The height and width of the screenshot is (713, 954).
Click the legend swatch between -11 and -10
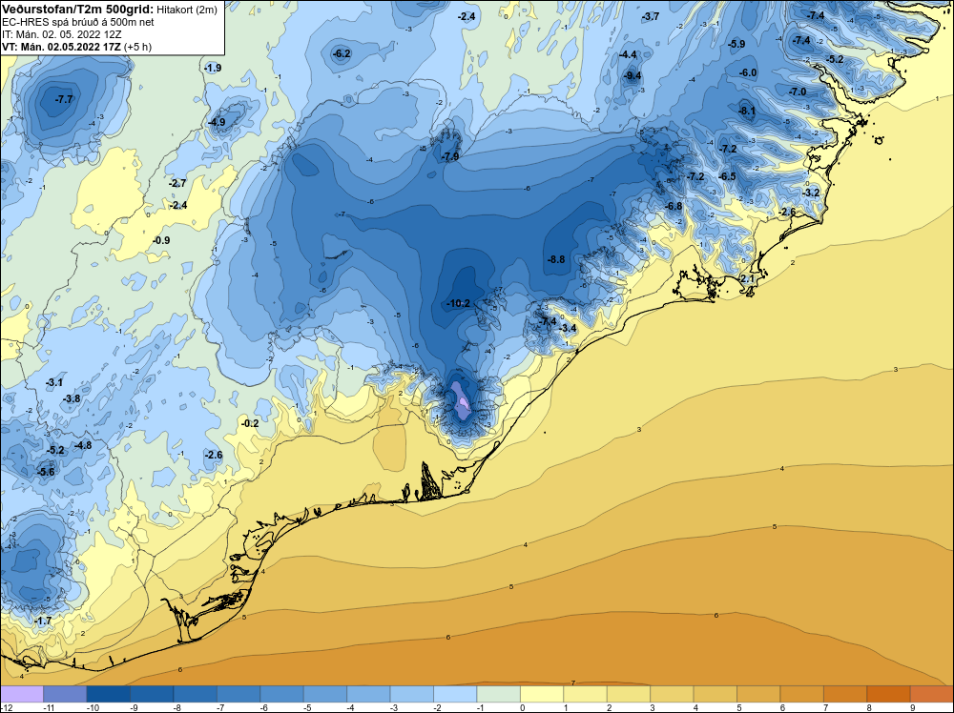coord(65,694)
